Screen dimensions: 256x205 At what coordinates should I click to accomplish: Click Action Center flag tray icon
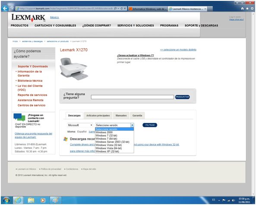click(x=224, y=200)
